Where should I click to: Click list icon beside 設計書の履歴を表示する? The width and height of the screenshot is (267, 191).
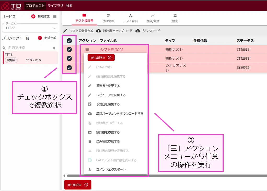pyautogui.click(x=90, y=151)
